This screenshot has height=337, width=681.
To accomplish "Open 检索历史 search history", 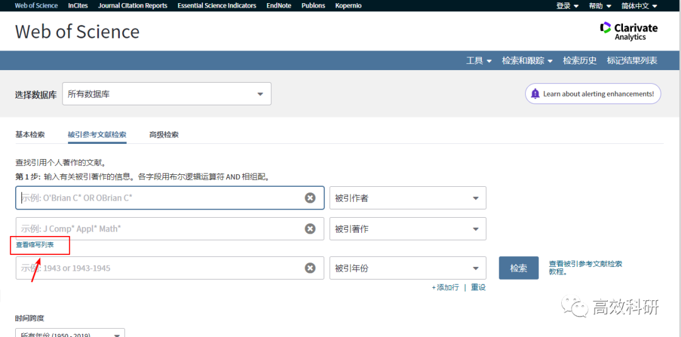I will [x=580, y=61].
